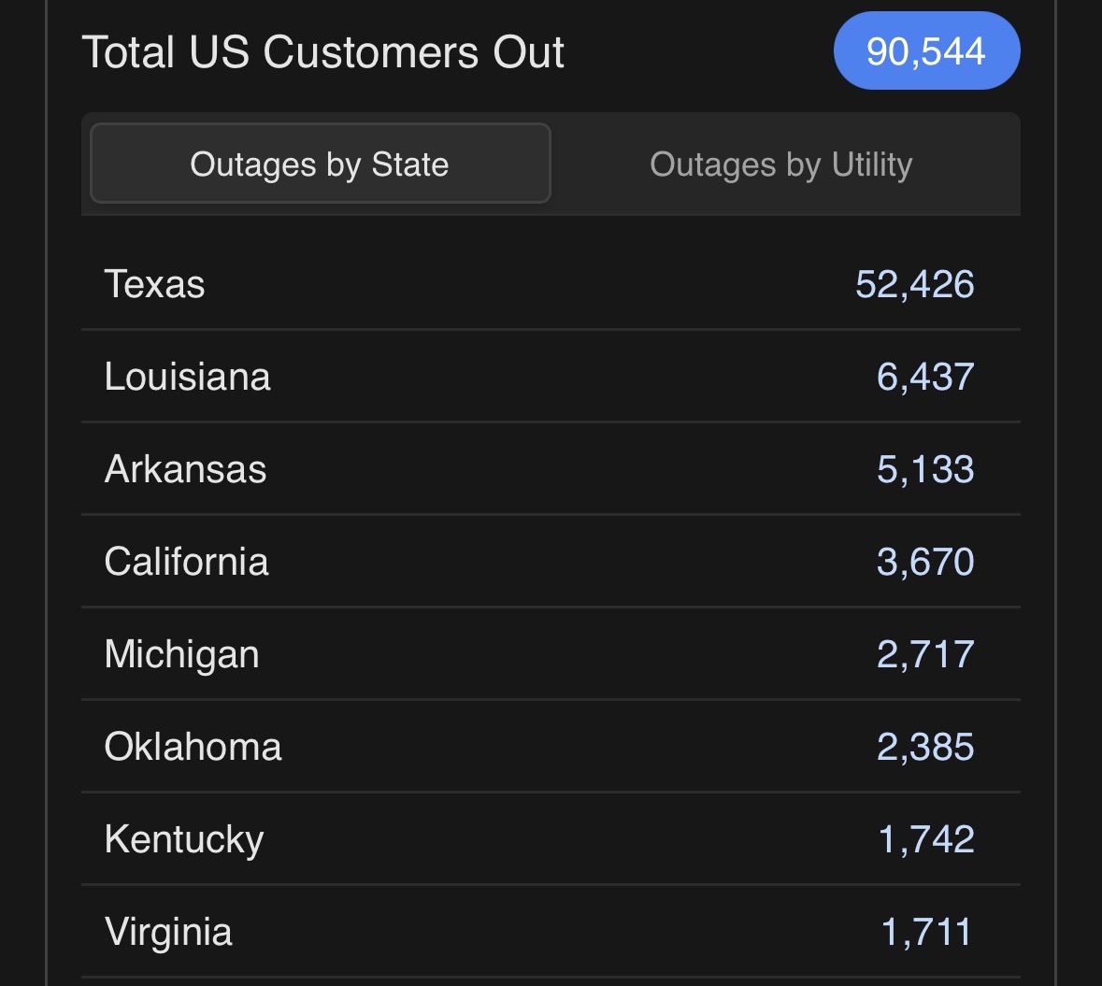This screenshot has height=986, width=1102.
Task: Click Michigan's 2,717 outage count
Action: tap(924, 654)
